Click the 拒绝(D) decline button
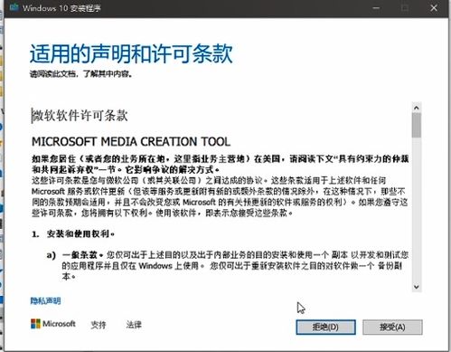This screenshot has height=352, width=451. pos(325,327)
